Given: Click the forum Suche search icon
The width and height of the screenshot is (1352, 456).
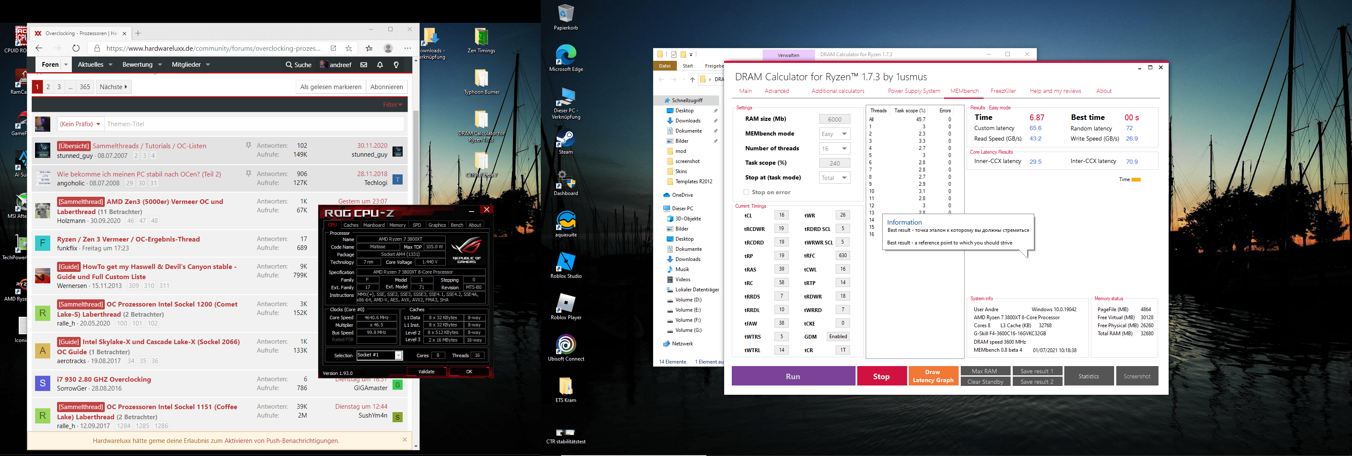Looking at the screenshot, I should [x=298, y=65].
